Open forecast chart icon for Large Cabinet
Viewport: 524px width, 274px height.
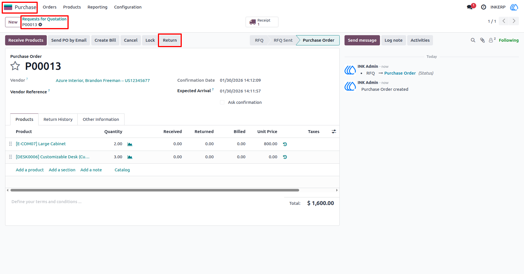pos(130,144)
